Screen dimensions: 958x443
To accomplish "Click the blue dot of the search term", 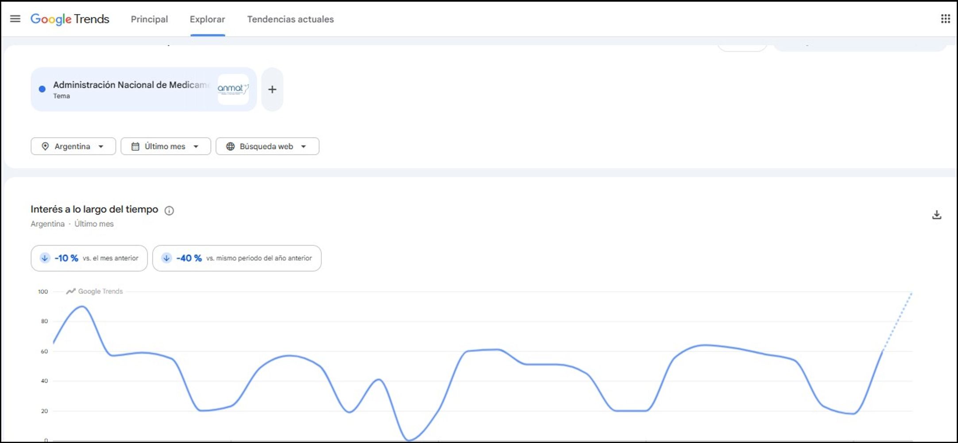I will click(42, 89).
